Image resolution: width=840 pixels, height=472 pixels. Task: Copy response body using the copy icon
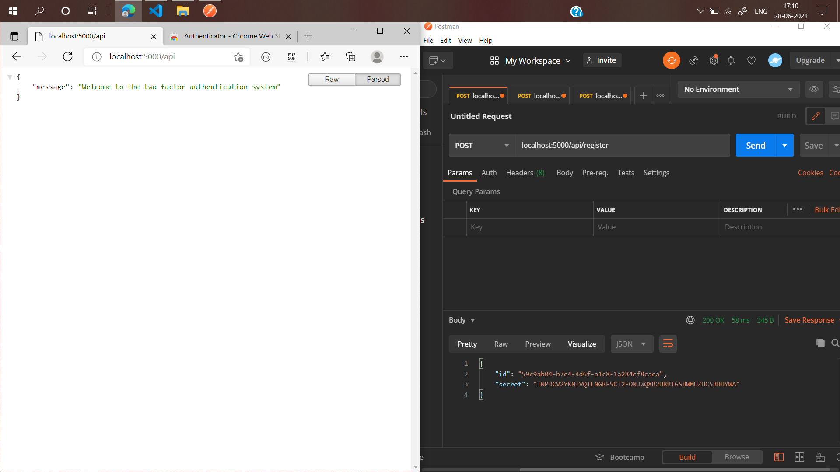[820, 343]
